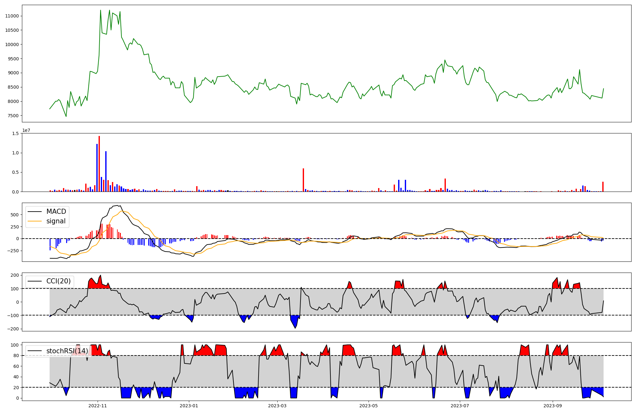Click the signal legend text label

[56, 221]
